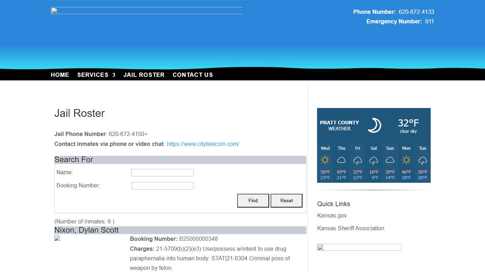
Task: Click the crescent moon weather icon
Action: [374, 125]
